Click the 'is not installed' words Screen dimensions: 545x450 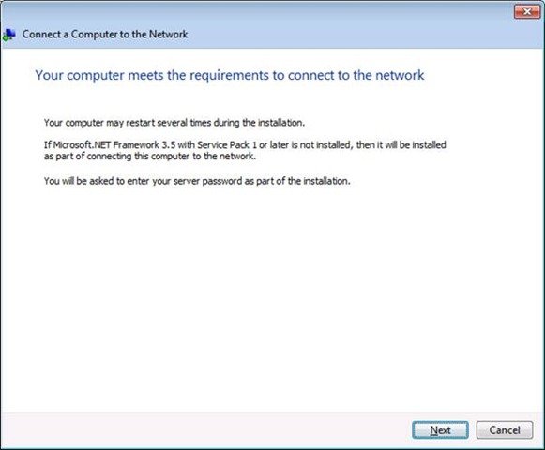[x=321, y=145]
